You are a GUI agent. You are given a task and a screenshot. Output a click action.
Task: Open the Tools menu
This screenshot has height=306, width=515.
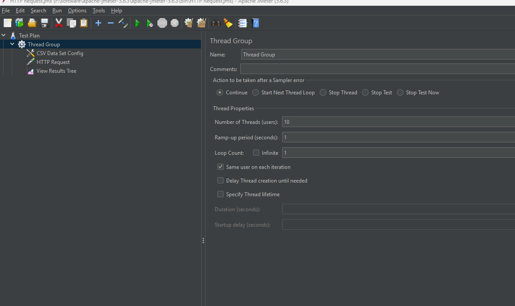coord(98,11)
